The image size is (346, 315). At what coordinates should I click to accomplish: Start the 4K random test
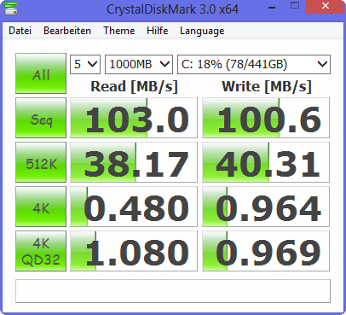pos(41,207)
